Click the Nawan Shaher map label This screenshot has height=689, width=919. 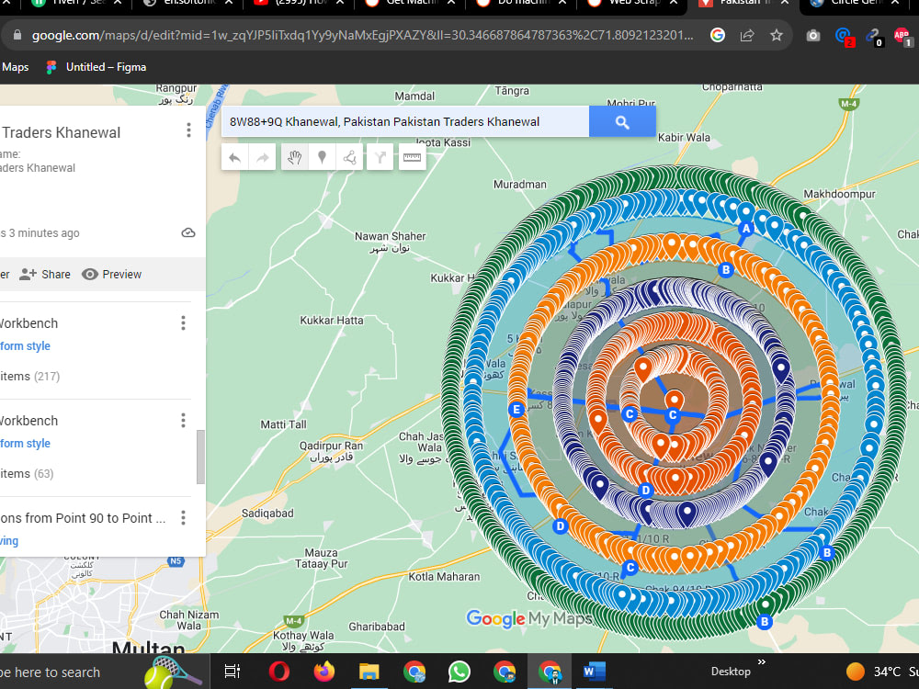(x=390, y=242)
